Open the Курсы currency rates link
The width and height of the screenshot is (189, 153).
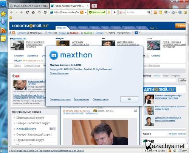pyautogui.click(x=63, y=33)
